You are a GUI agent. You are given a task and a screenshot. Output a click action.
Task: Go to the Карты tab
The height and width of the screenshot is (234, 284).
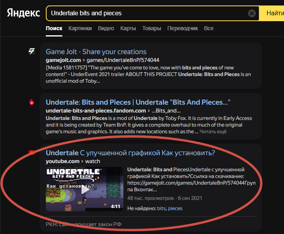(128, 28)
